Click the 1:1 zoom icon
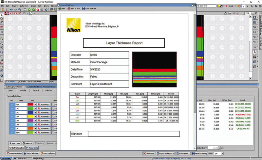The height and width of the screenshot is (160, 262). pos(234,13)
